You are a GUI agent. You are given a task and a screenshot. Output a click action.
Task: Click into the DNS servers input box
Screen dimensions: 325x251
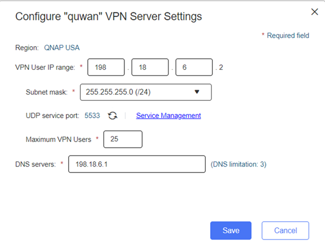tap(137, 164)
